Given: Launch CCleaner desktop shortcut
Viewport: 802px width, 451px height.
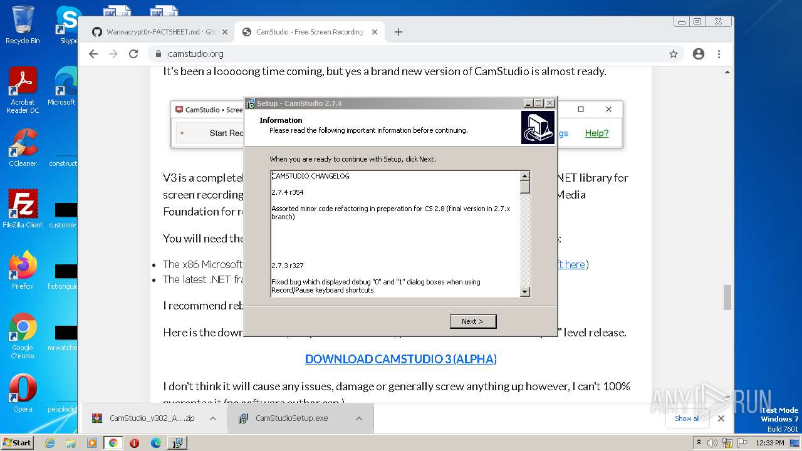Looking at the screenshot, I should 23,148.
